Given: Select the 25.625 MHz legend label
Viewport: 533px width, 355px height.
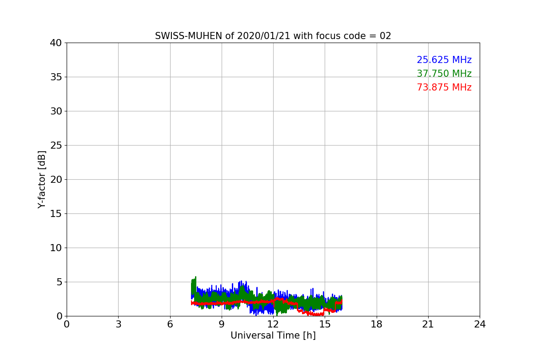Looking at the screenshot, I should pos(444,60).
